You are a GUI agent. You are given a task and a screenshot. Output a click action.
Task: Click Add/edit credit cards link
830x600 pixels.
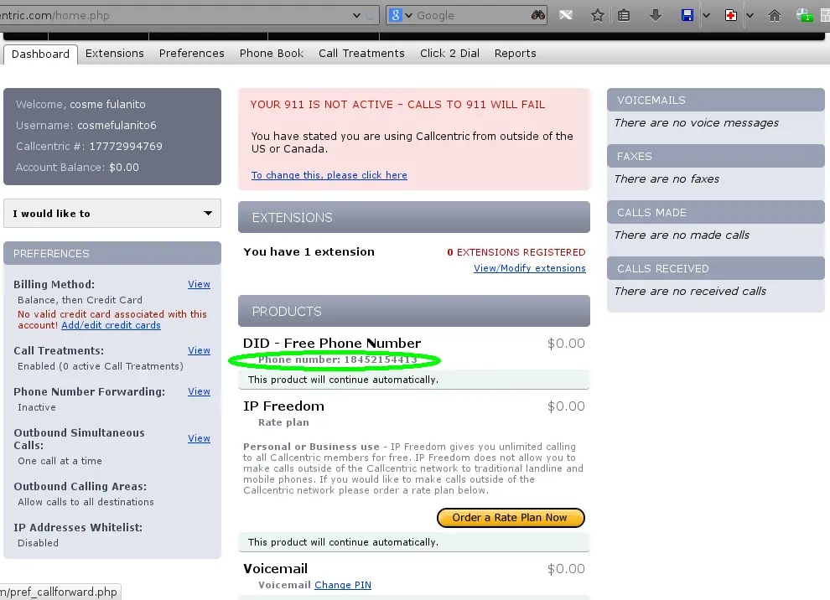coord(111,325)
